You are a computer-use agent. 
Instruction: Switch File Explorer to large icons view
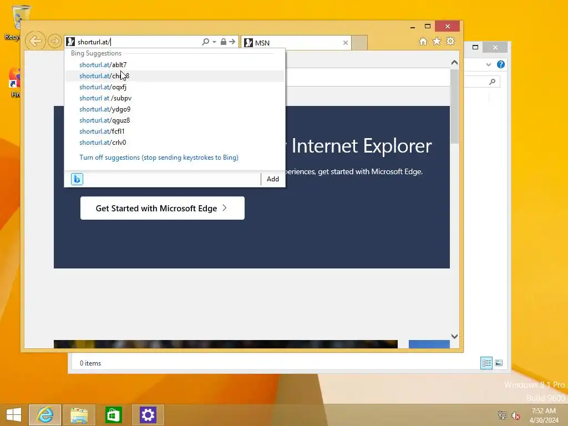pos(499,363)
